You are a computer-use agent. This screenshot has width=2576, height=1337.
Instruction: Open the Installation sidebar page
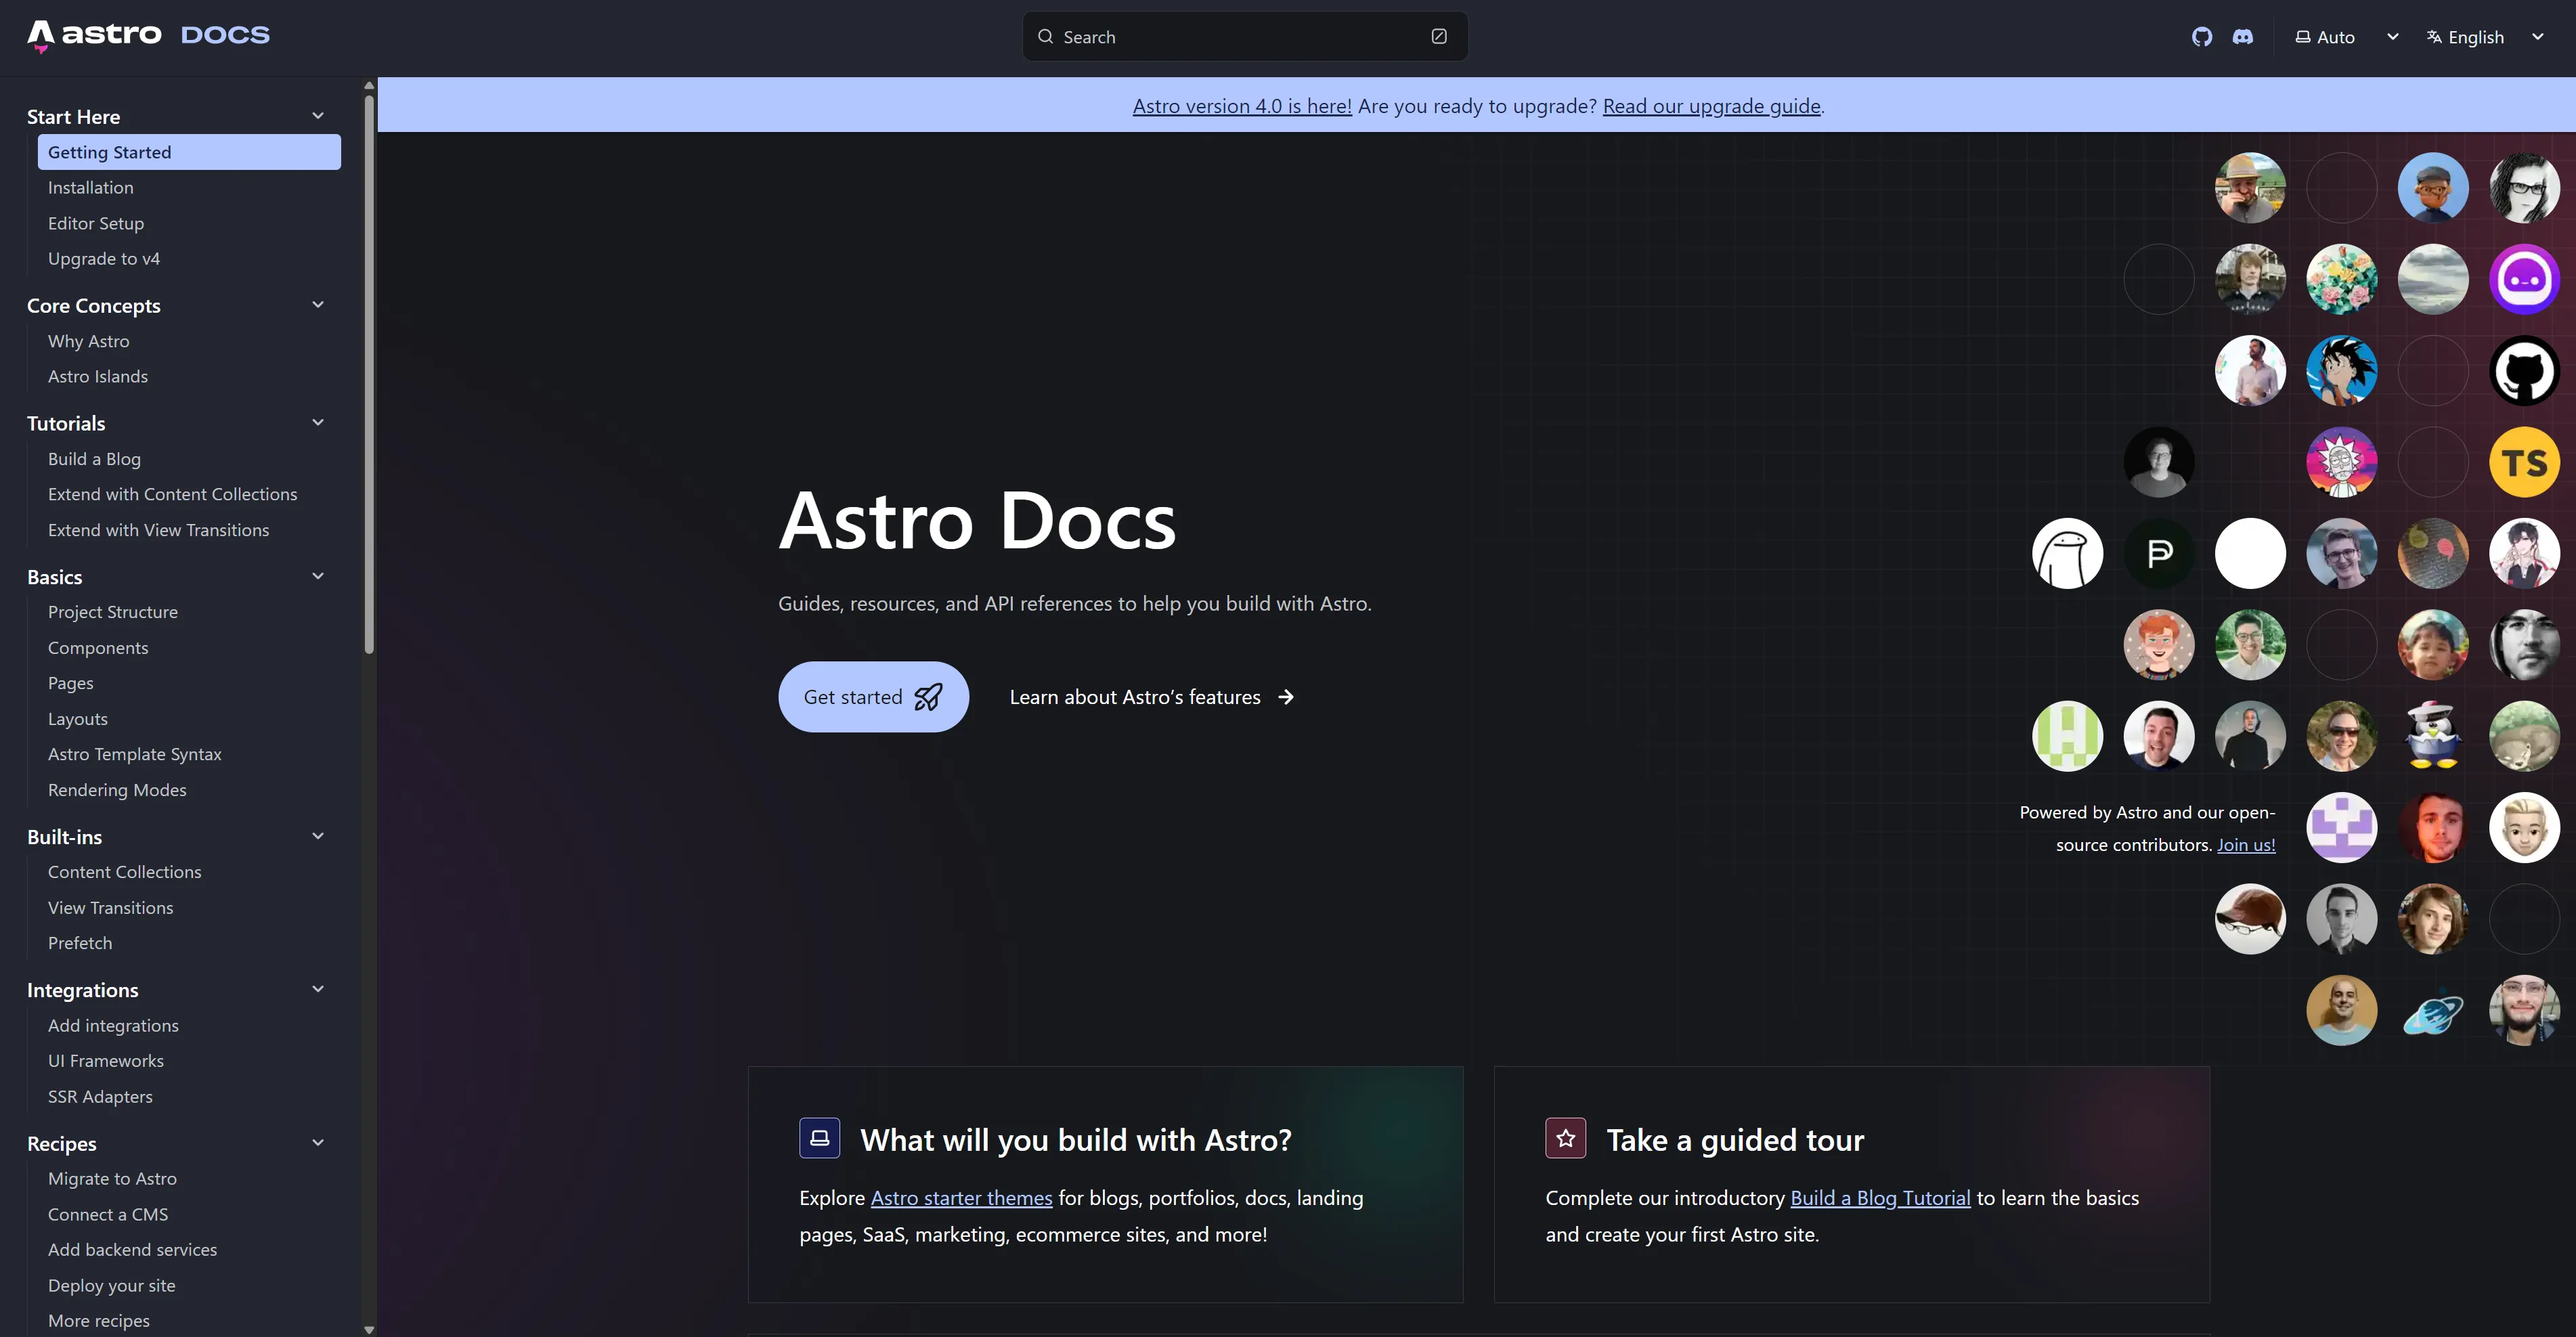tap(91, 188)
